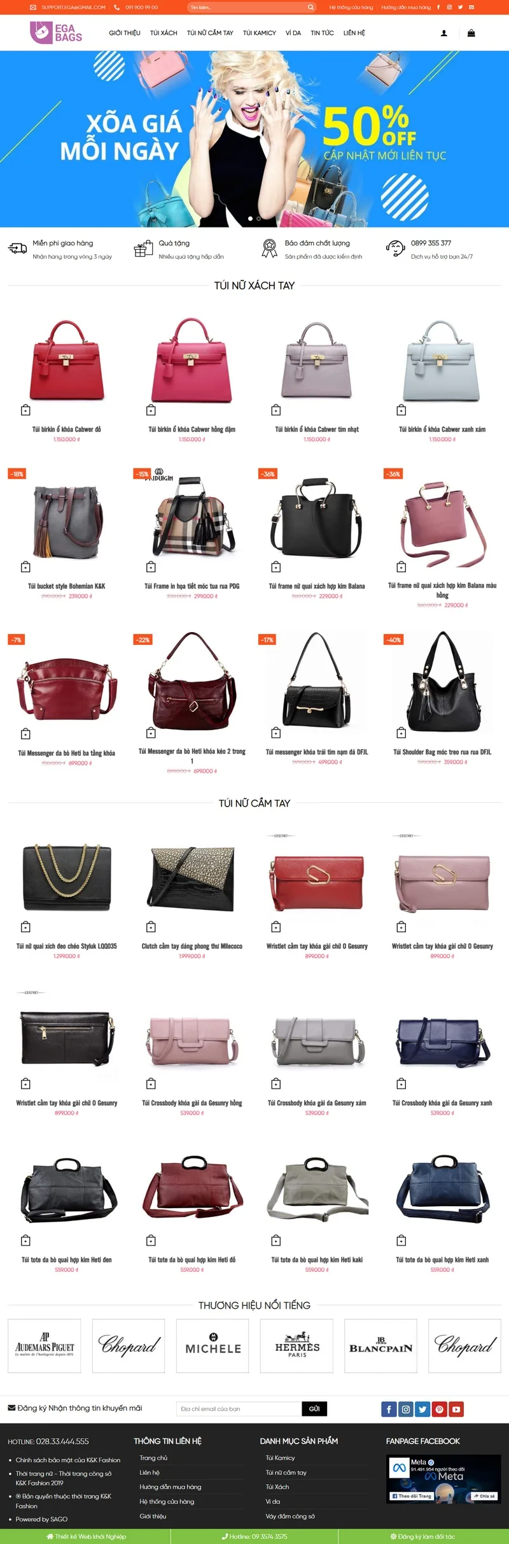Click the newsletter email address field
Viewport: 509px width, 1544px height.
(x=239, y=1409)
